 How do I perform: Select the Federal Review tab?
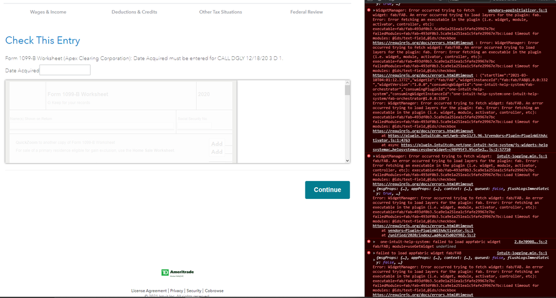[307, 12]
